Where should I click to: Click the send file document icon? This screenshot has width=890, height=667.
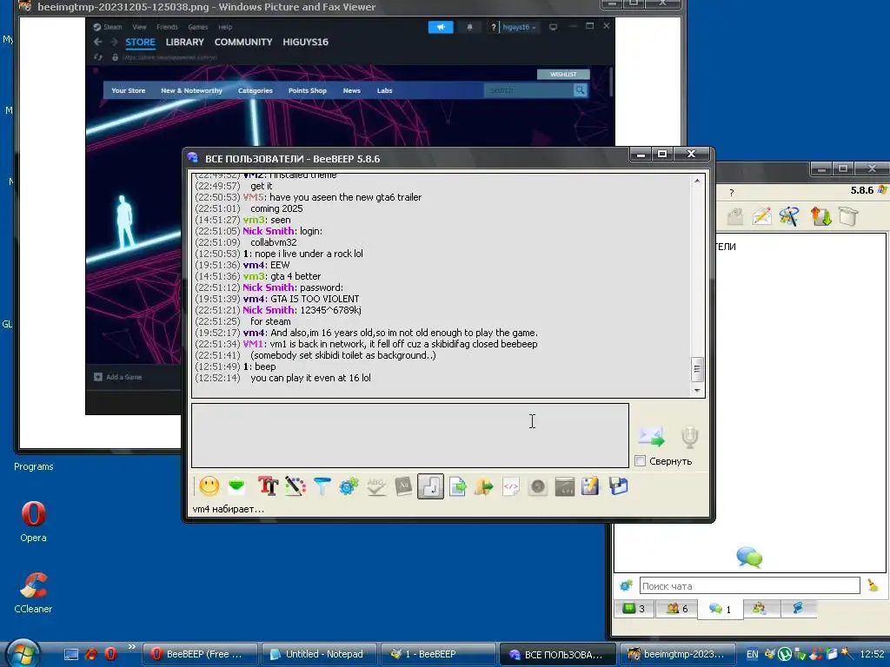point(457,486)
